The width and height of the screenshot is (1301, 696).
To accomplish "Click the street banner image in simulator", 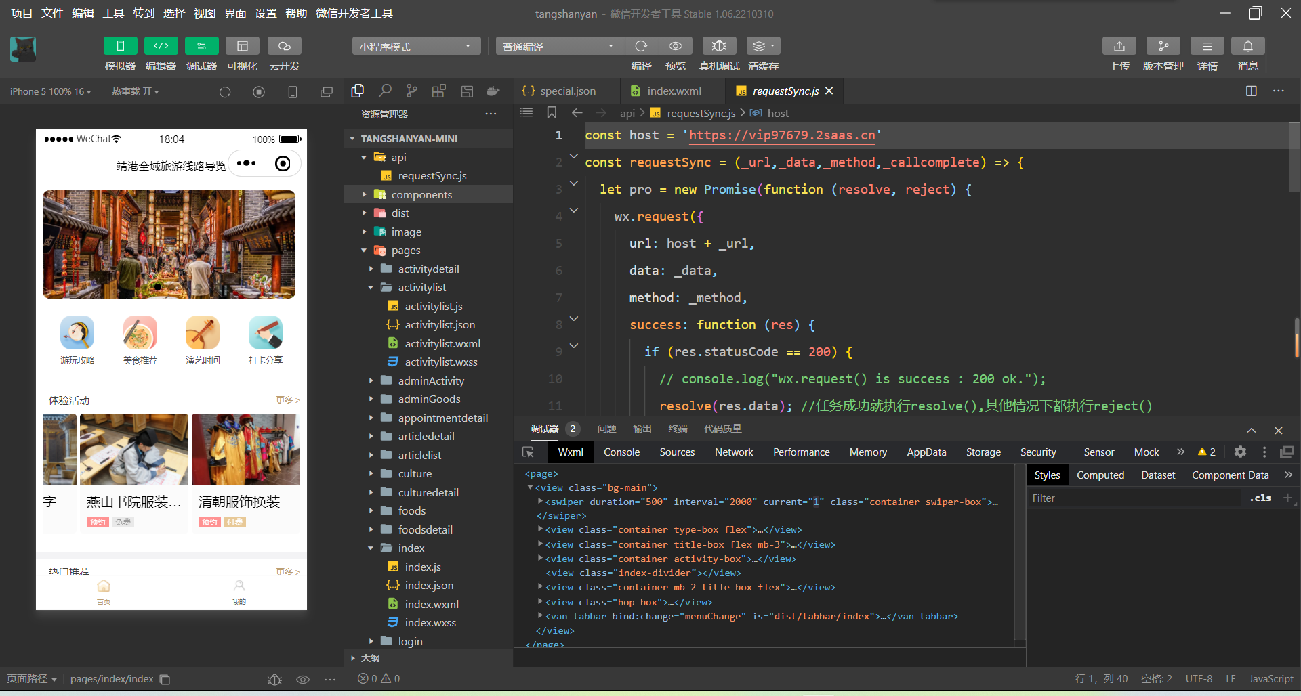I will (169, 244).
